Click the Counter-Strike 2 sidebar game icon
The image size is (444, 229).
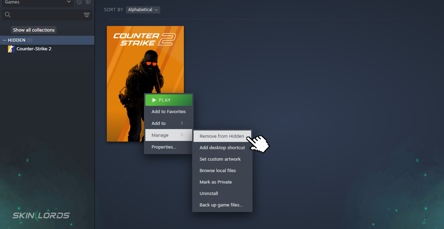[x=11, y=49]
